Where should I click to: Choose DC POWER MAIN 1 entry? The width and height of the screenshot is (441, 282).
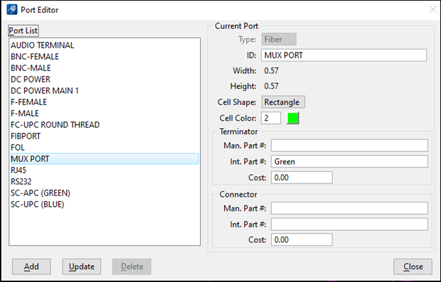point(45,91)
